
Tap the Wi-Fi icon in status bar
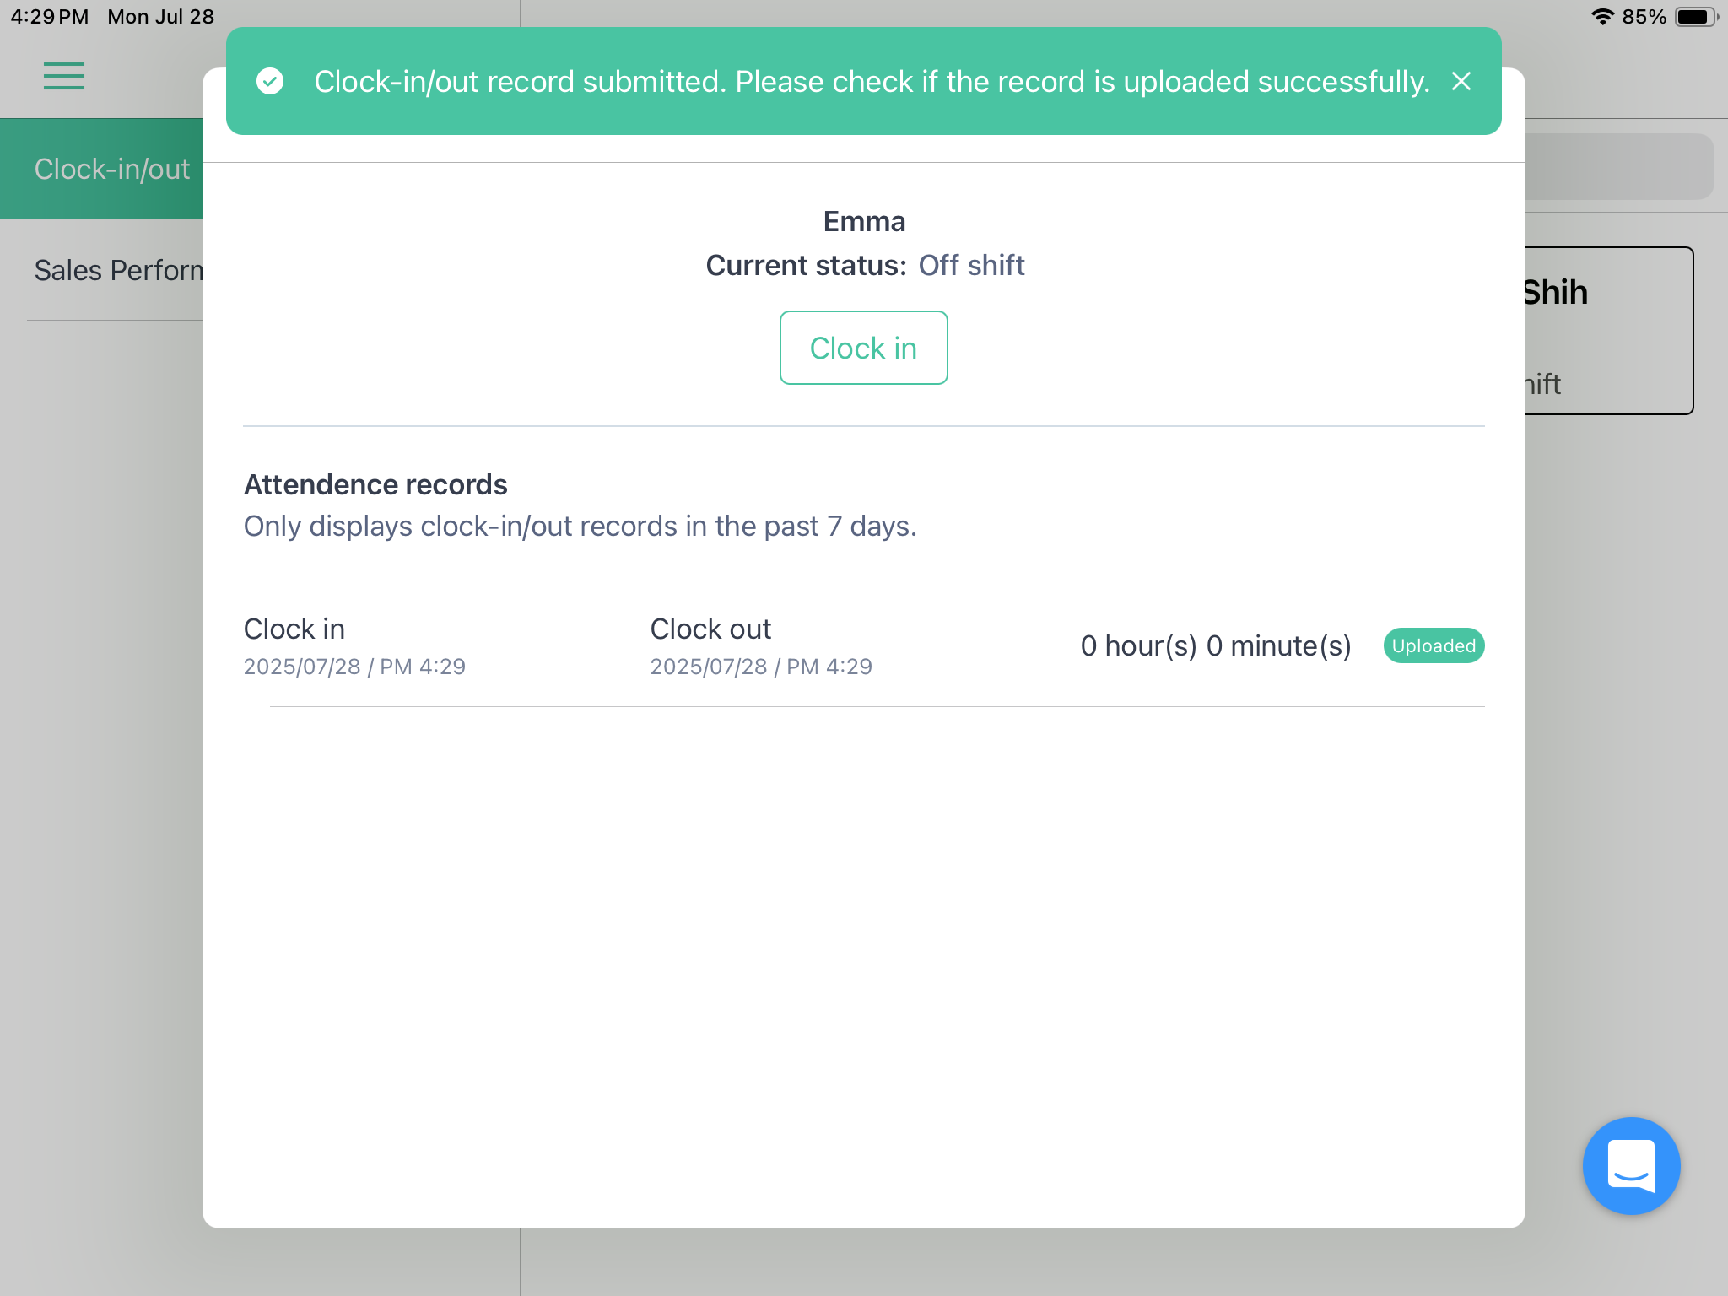click(x=1602, y=17)
